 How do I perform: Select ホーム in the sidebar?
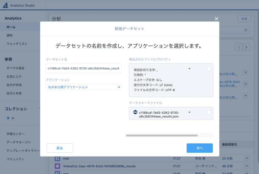tap(11, 27)
